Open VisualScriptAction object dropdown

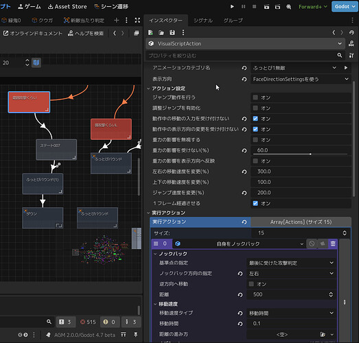pos(245,43)
